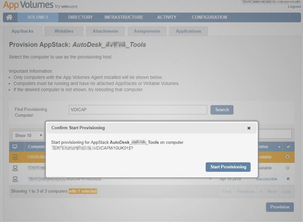This screenshot has height=222, width=303.
Task: Click the dialog's VDICAPW10UK01$ computer name text
Action: [113, 148]
